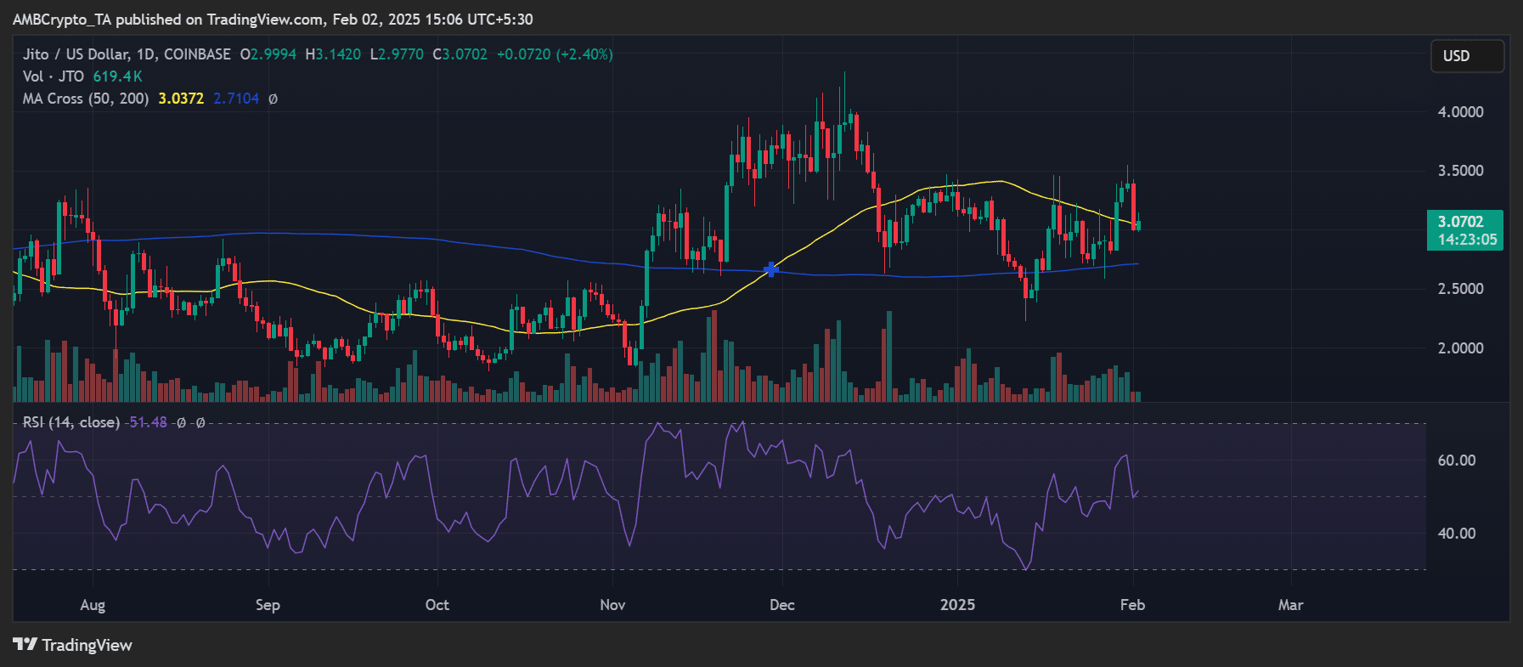
Task: Click the TradingView logo icon
Action: 25,645
